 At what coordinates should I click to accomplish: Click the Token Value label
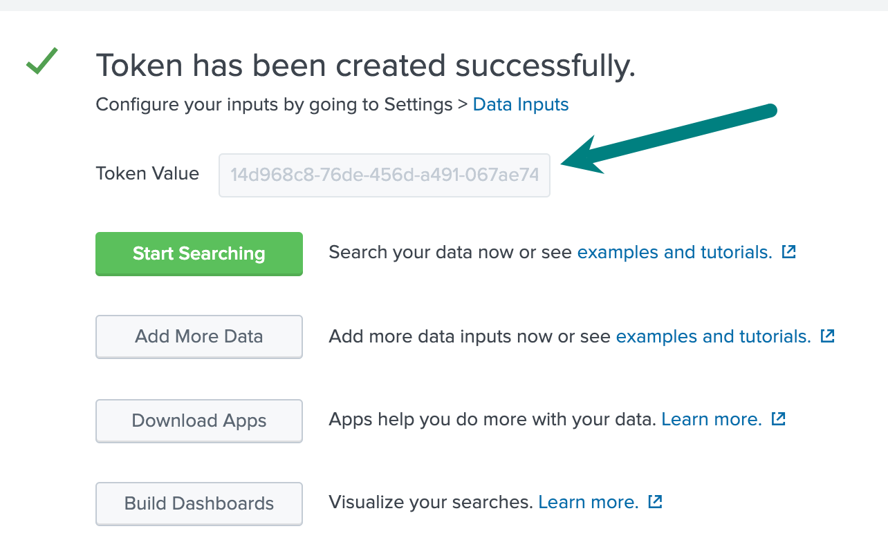(147, 174)
